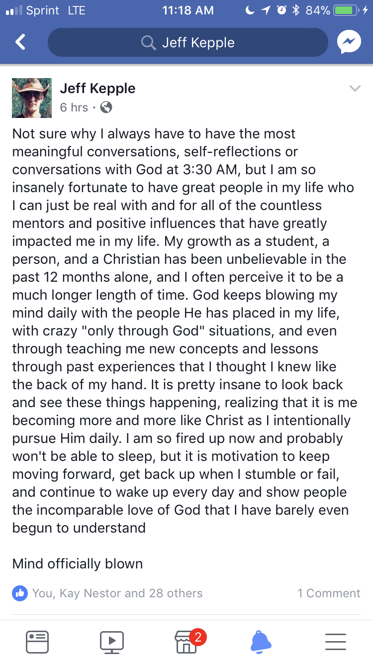Open the Marketplace tab
373x664 pixels.
pyautogui.click(x=186, y=642)
